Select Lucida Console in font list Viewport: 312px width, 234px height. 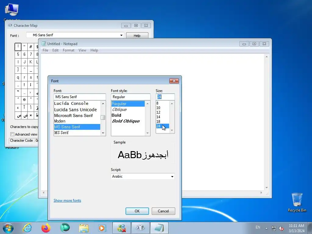pyautogui.click(x=77, y=104)
